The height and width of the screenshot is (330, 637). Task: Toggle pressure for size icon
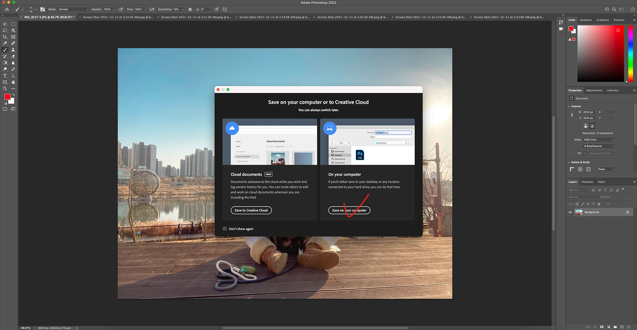[x=217, y=9]
